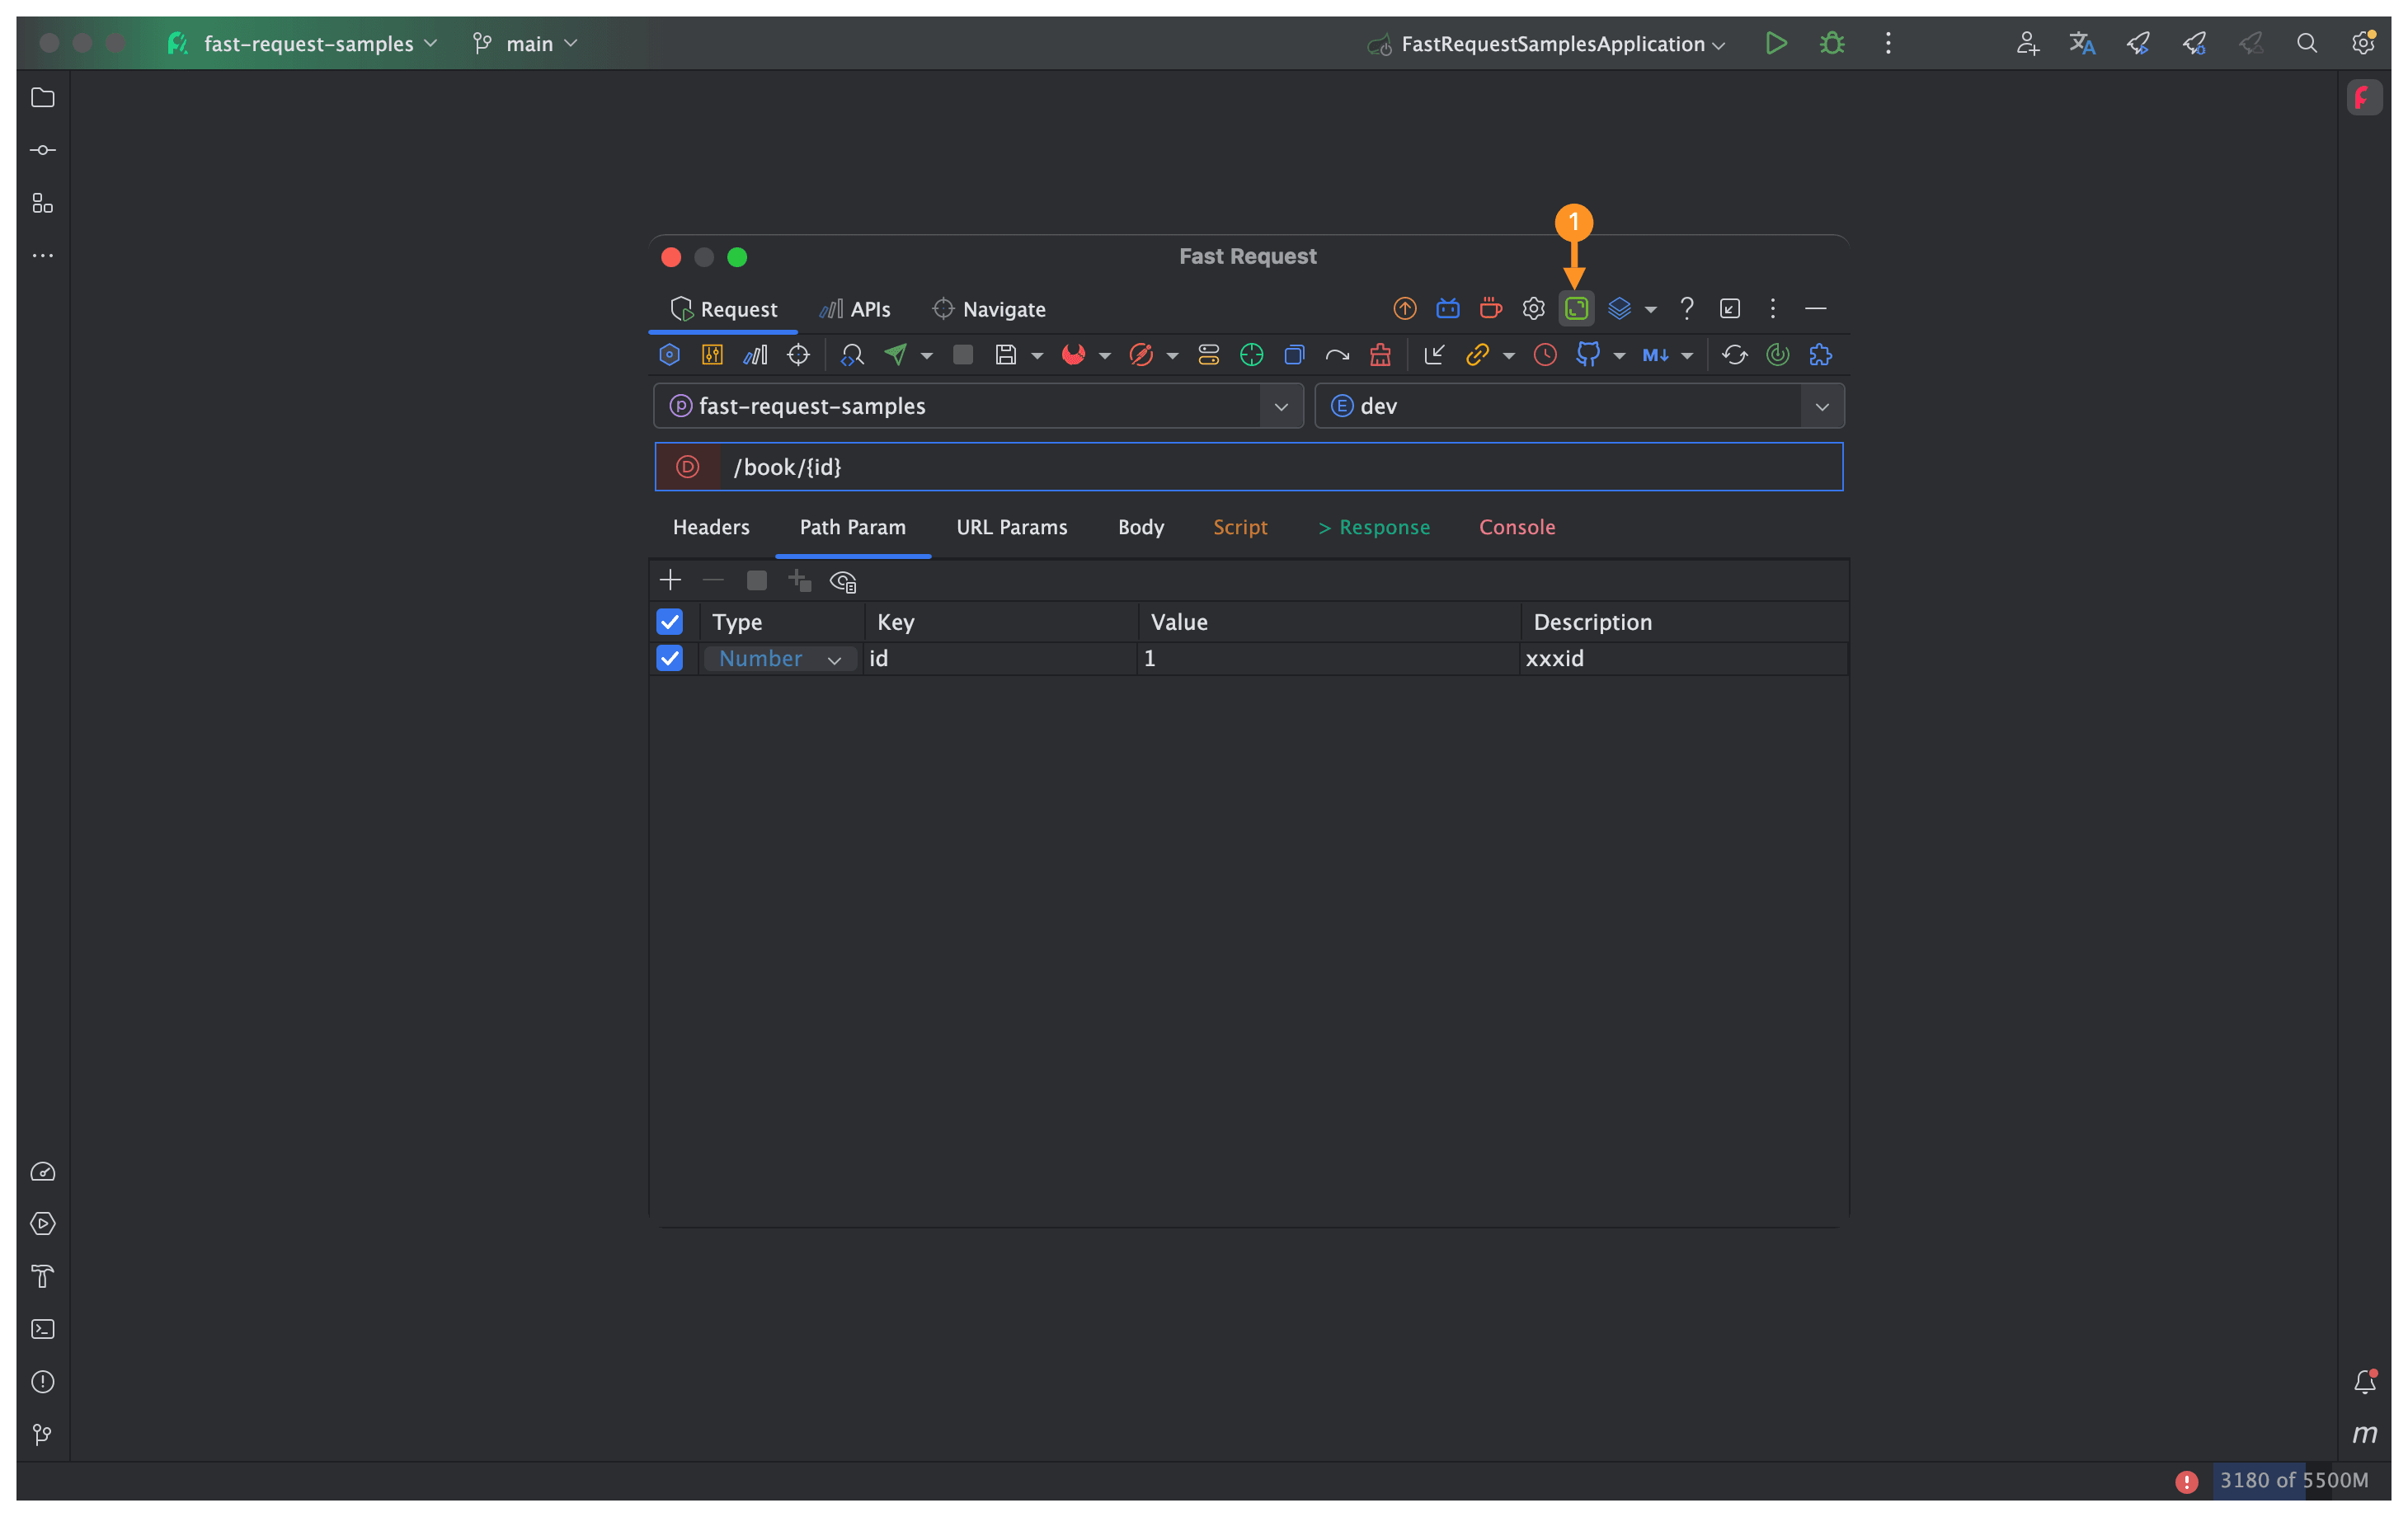
Task: Switch to the Body tab
Action: 1140,527
